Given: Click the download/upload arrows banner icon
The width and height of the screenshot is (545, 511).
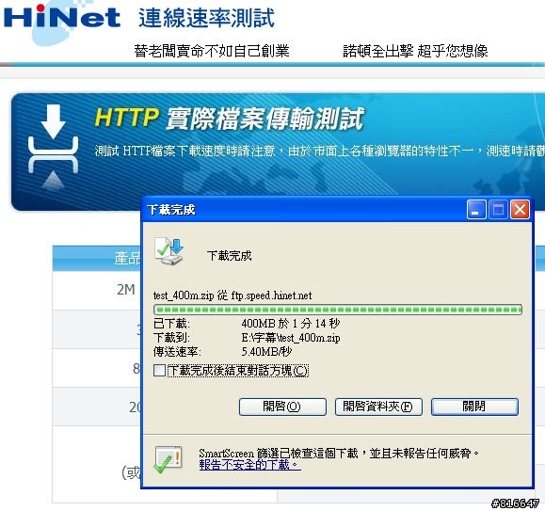Looking at the screenshot, I should (53, 147).
